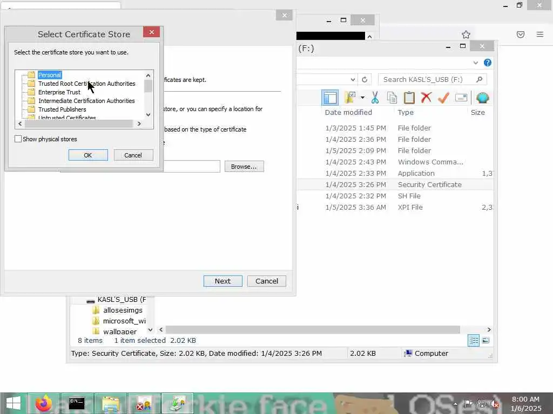Viewport: 553px width, 414px height.
Task: Open the address bar history dropdown
Action: point(353,80)
